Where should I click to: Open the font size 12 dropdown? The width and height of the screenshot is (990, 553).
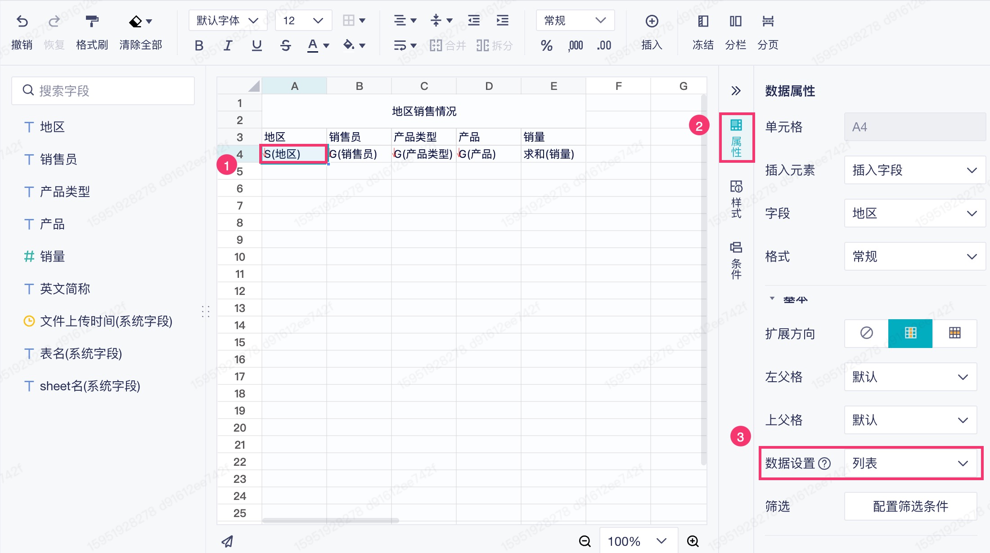coord(303,21)
